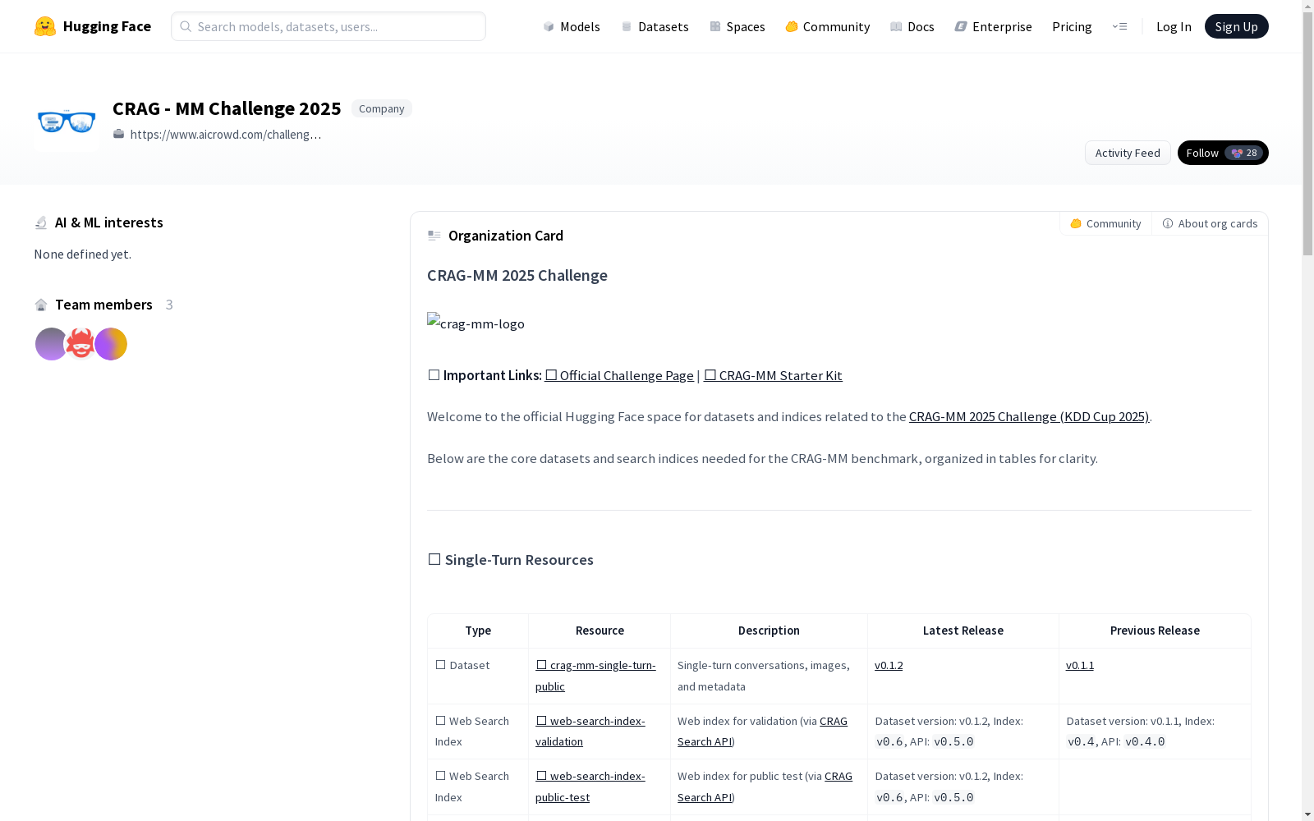This screenshot has height=821, width=1314.
Task: Open the Enterprise menu item
Action: coord(994,26)
